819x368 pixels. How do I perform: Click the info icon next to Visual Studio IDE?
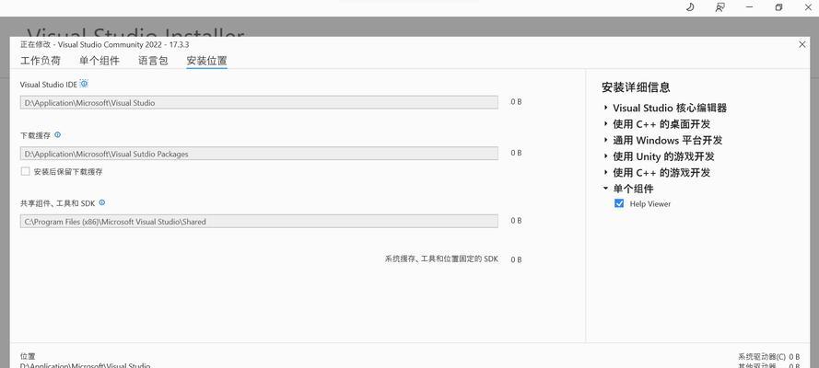pos(84,84)
